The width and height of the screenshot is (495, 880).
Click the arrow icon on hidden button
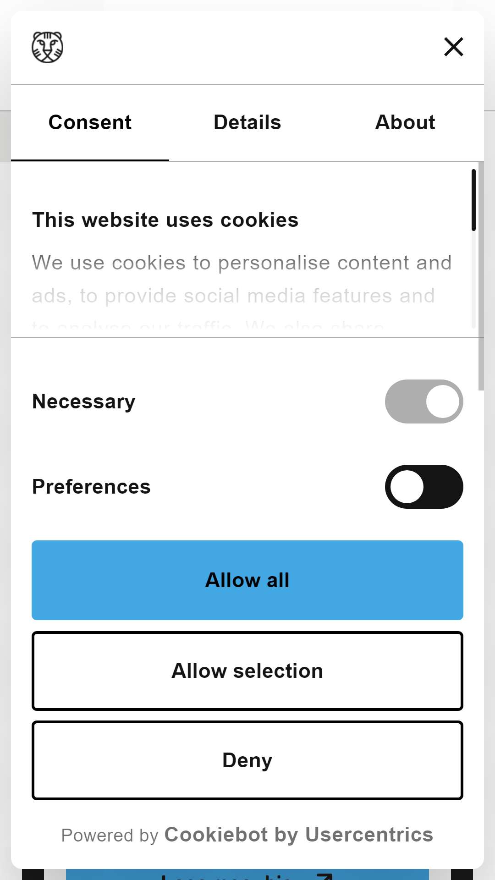coord(324,876)
